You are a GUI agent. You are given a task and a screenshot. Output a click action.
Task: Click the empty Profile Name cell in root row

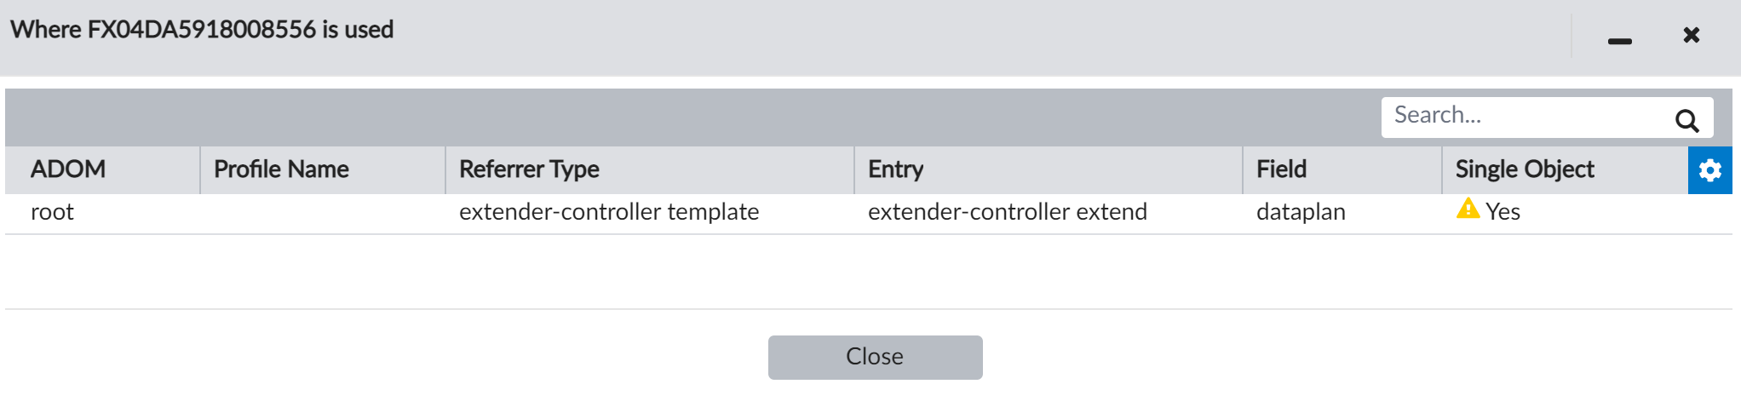point(322,212)
